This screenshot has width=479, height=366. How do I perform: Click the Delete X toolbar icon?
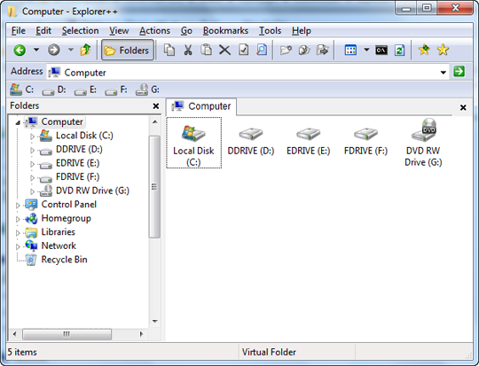224,50
